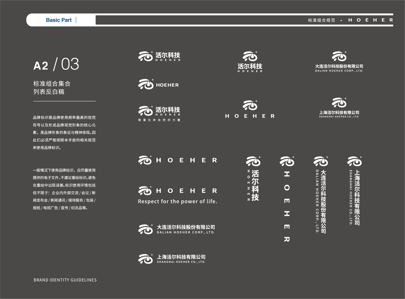The image size is (405, 299).
Task: Click the emblem of the logo with the 敬重生命自然的力量 slogan
Action: [146, 111]
